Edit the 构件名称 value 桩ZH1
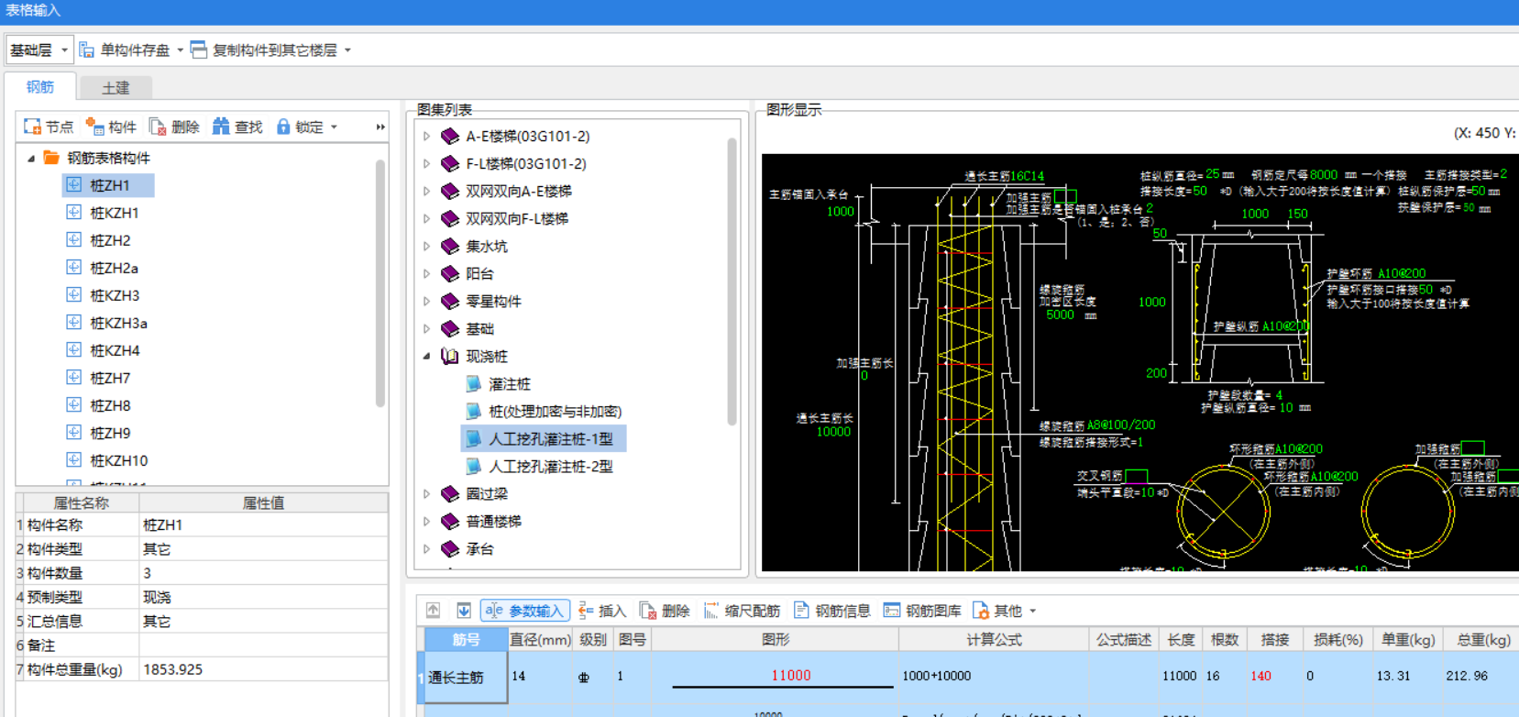1519x717 pixels. (x=263, y=525)
